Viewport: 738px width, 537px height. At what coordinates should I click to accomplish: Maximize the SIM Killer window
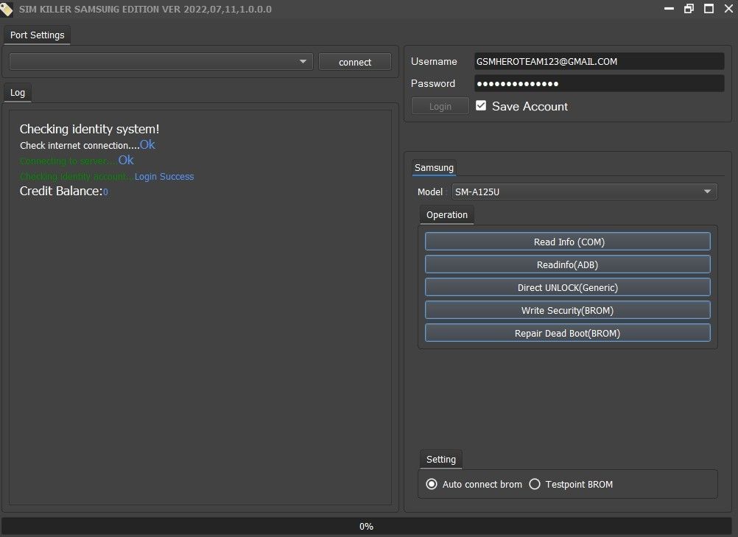tap(709, 9)
